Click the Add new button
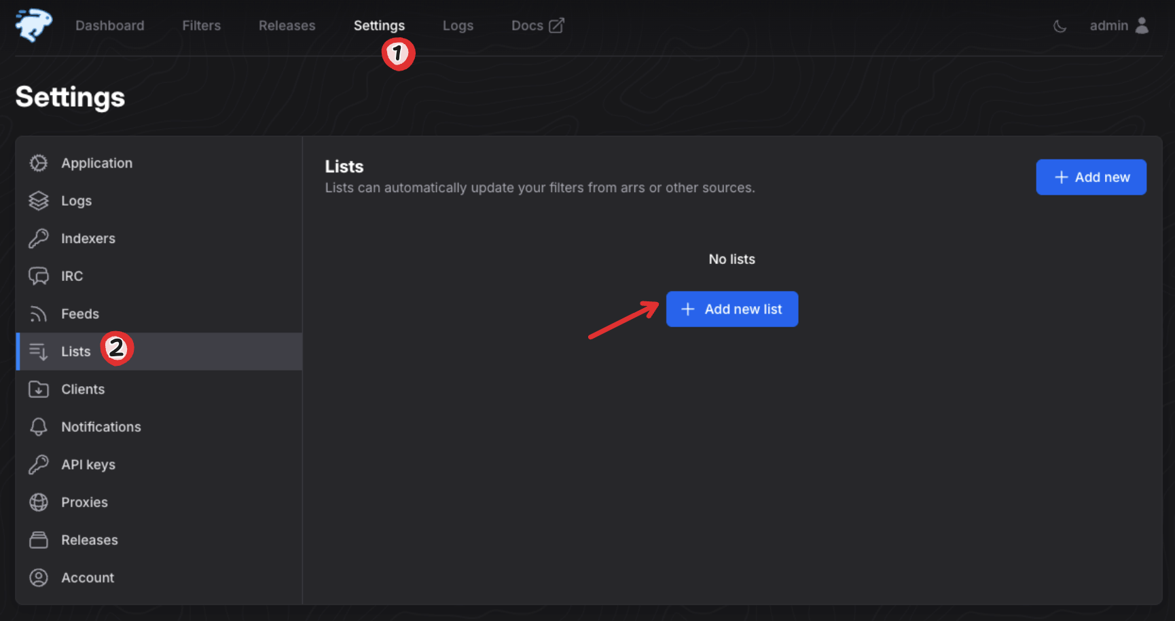The image size is (1175, 621). pyautogui.click(x=1091, y=177)
